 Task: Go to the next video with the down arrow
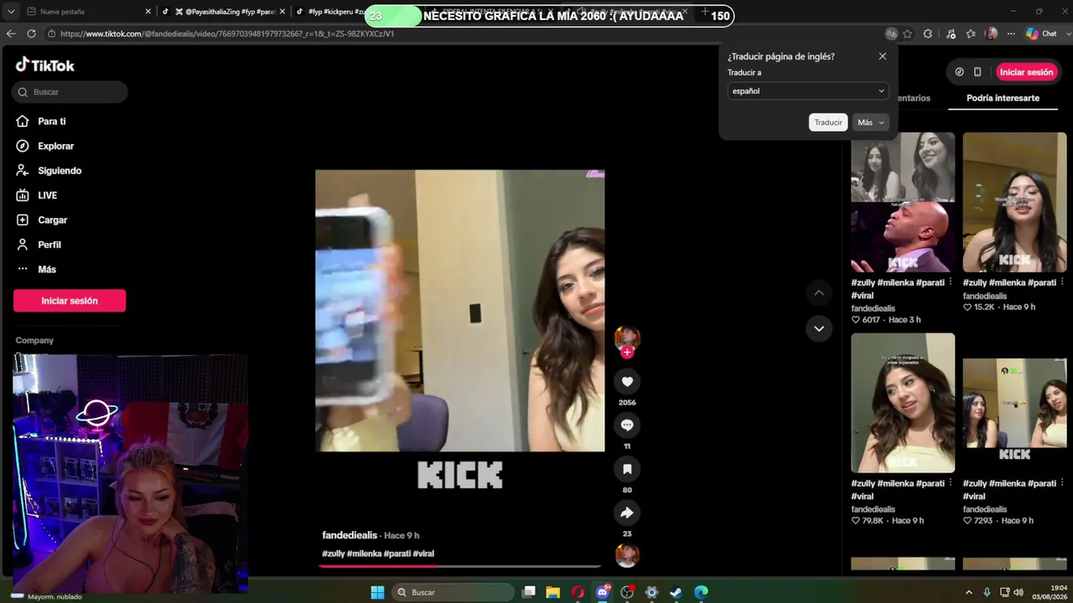click(819, 328)
